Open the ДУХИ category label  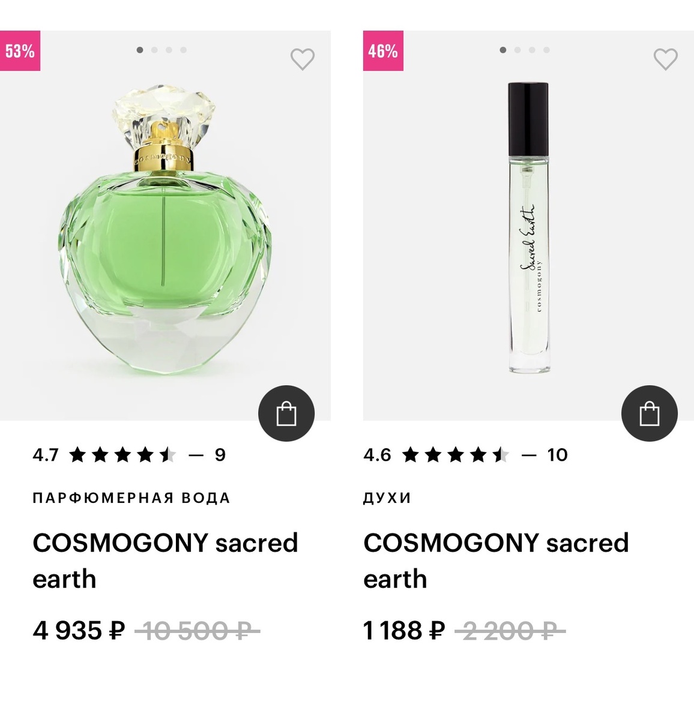point(387,498)
